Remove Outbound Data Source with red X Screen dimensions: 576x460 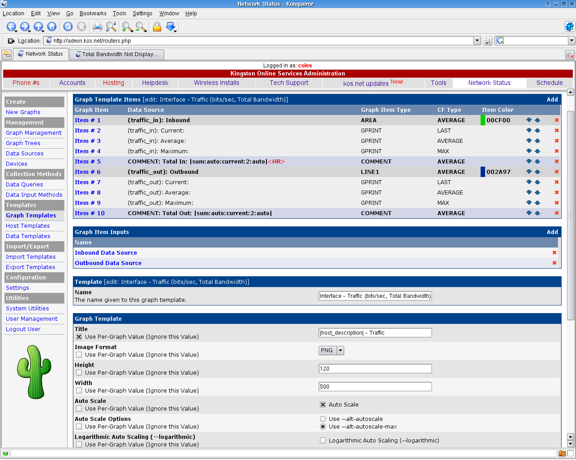pyautogui.click(x=554, y=263)
